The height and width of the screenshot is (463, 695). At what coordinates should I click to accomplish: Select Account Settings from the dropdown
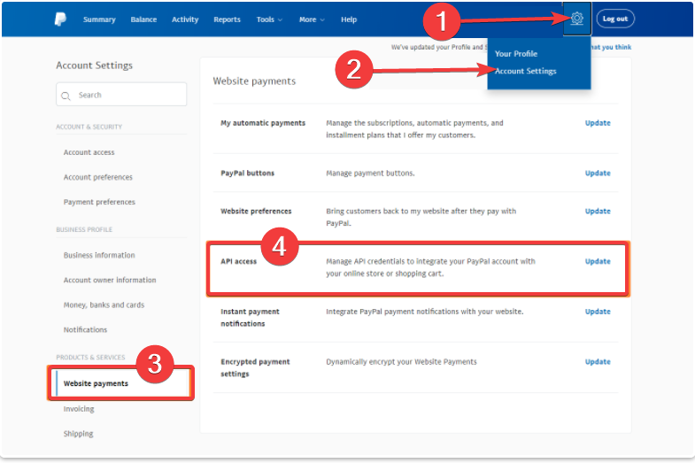click(x=526, y=71)
